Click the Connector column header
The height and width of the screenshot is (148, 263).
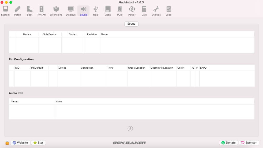(93, 68)
